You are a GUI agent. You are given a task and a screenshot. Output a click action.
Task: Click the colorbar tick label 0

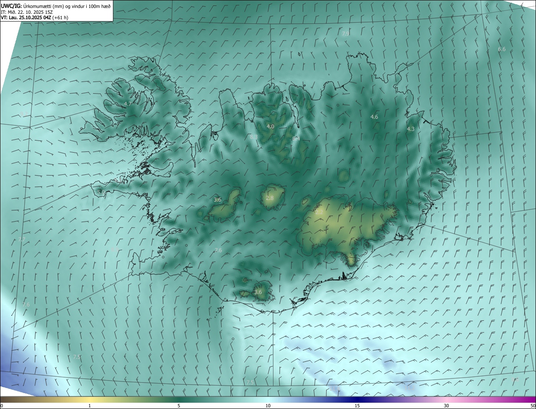pos(2,406)
